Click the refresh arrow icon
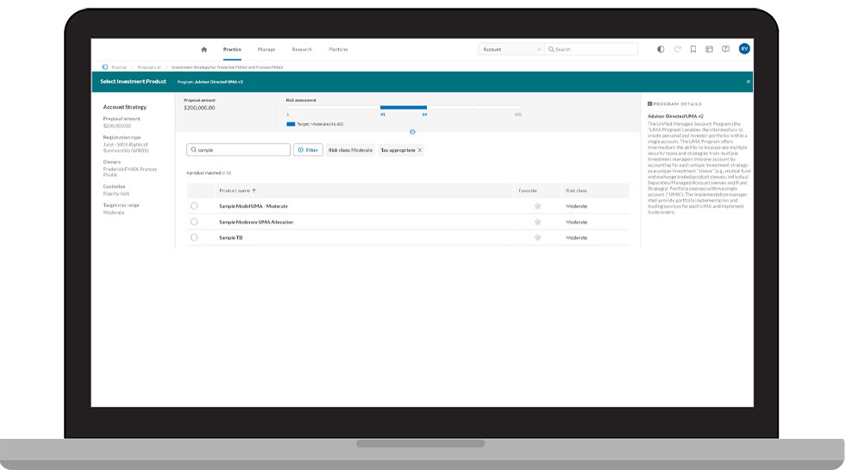Screen dimensions: 846x470 pos(677,49)
